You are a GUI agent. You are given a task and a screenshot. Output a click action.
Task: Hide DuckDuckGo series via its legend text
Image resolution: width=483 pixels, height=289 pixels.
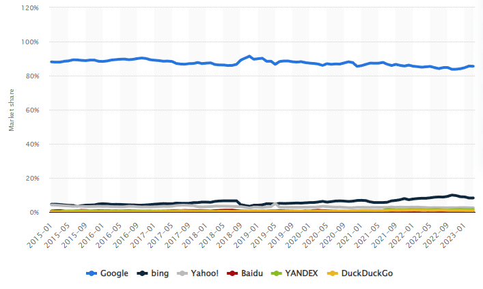[x=364, y=273]
